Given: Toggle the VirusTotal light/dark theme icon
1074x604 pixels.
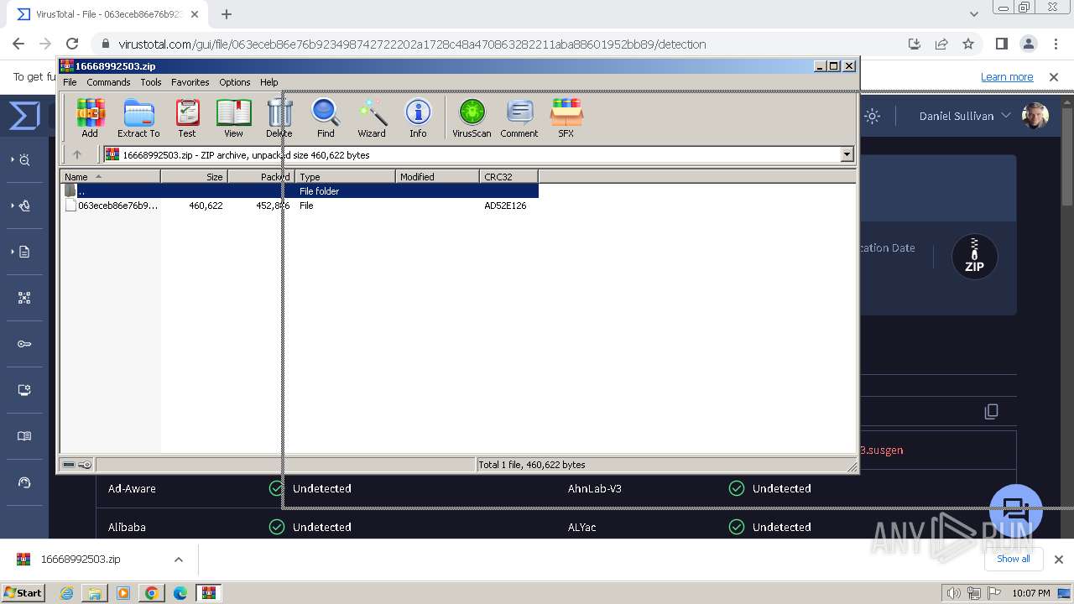Looking at the screenshot, I should pyautogui.click(x=873, y=117).
